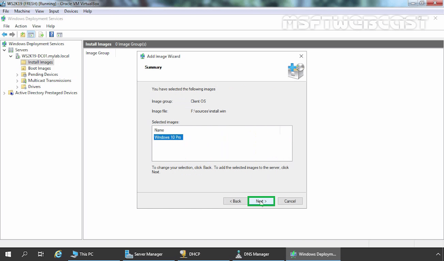Click the Image Group column header
Viewport: 444px width, 261px height.
coord(98,53)
